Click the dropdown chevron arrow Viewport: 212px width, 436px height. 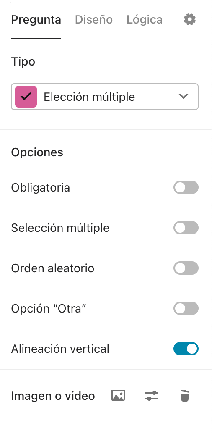pos(184,97)
